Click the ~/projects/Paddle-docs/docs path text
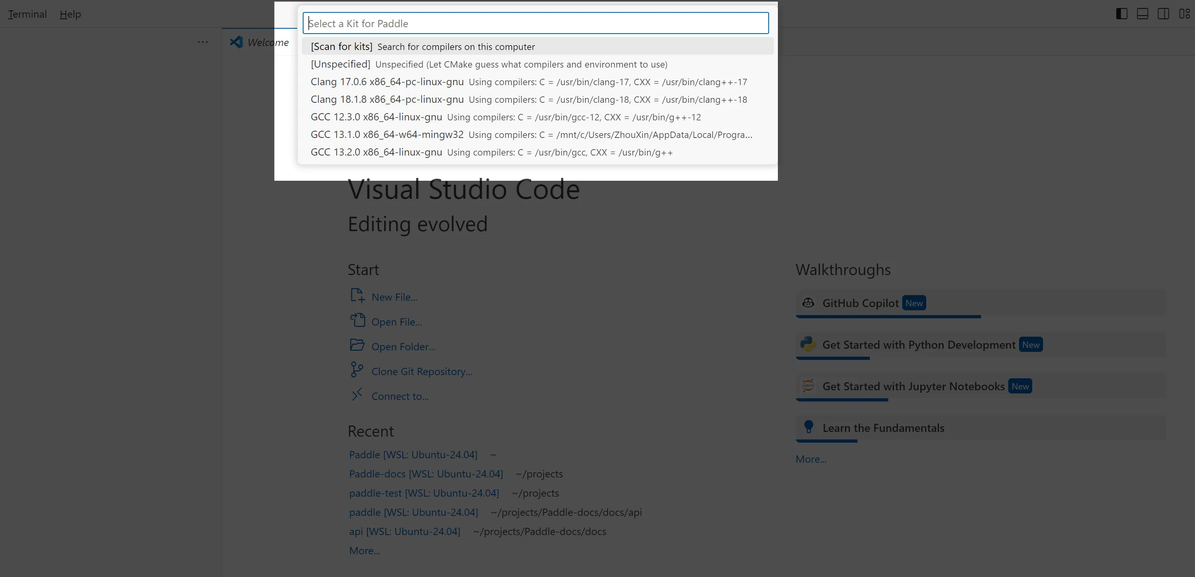Image resolution: width=1195 pixels, height=577 pixels. coord(540,531)
